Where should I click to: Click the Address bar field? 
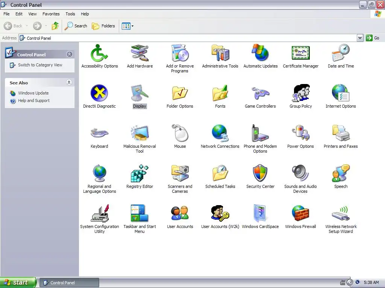188,38
